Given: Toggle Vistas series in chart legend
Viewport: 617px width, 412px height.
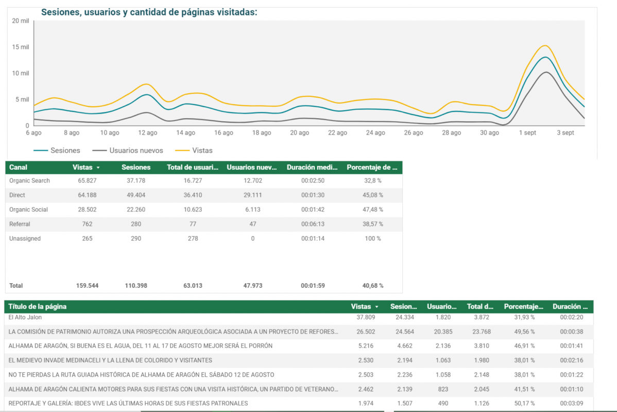Looking at the screenshot, I should tap(194, 151).
